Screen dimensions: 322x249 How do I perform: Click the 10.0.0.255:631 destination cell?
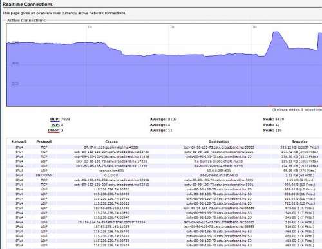219,171
